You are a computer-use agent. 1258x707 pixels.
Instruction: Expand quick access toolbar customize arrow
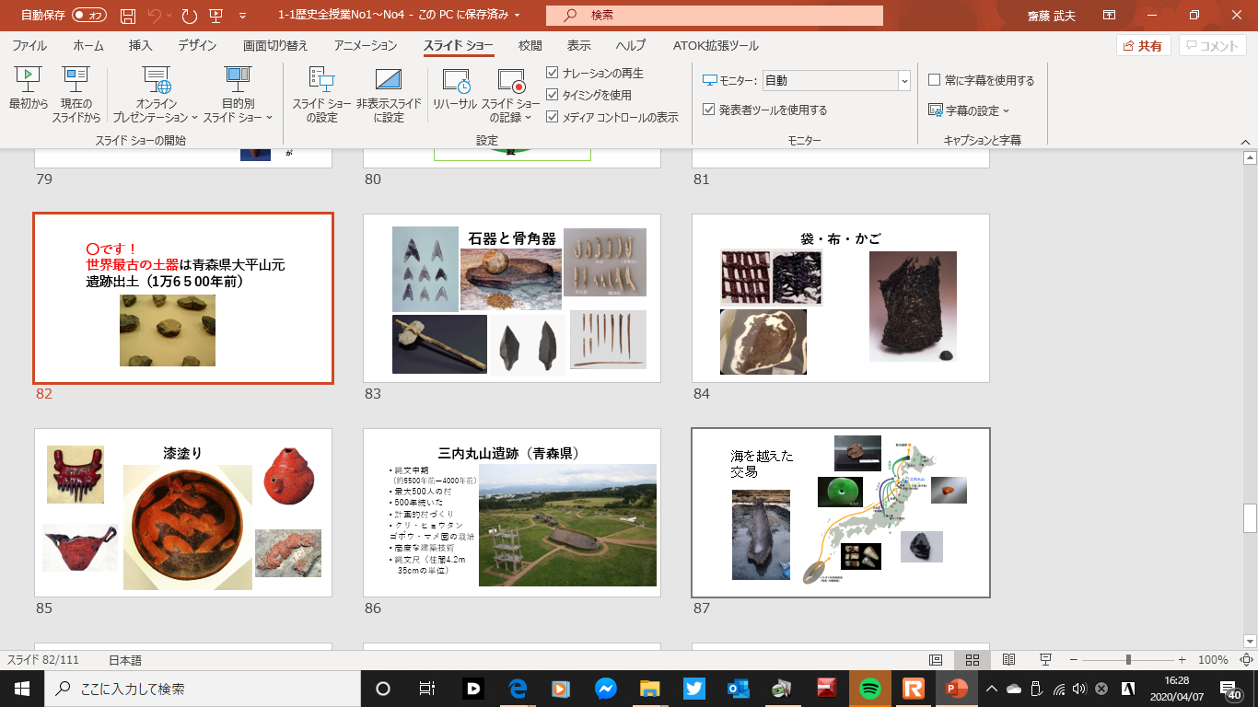coord(242,16)
